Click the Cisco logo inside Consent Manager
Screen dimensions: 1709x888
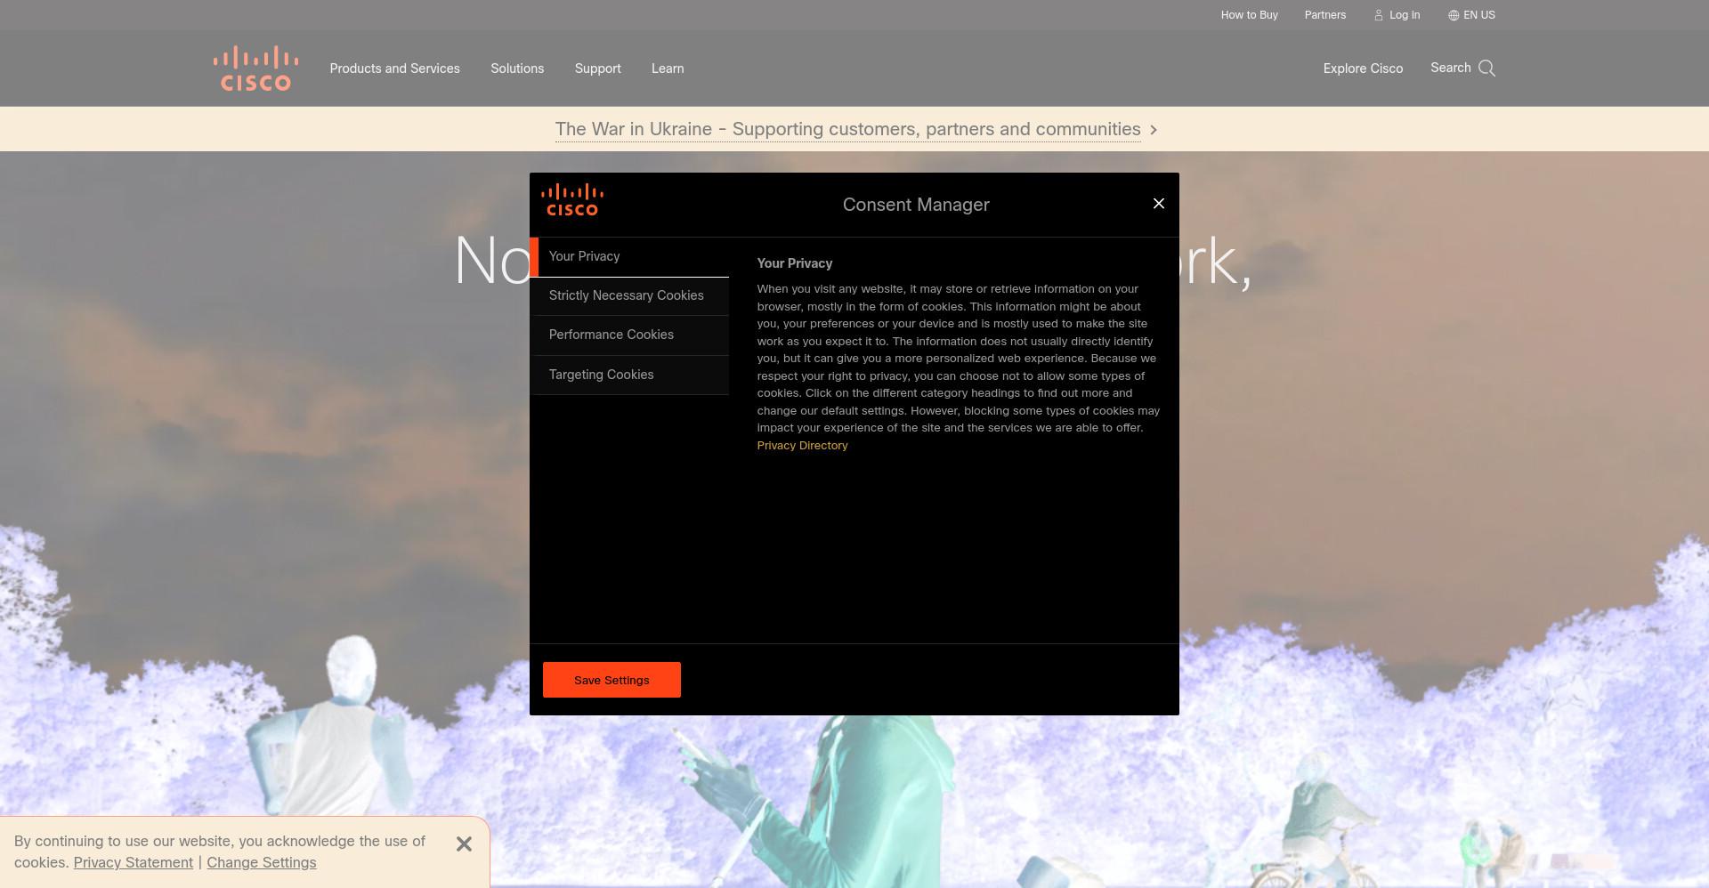coord(572,200)
